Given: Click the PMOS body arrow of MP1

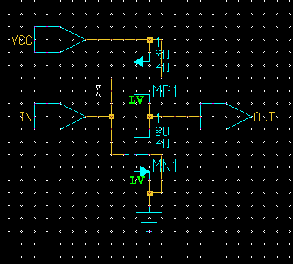Looking at the screenshot, I should [139, 61].
